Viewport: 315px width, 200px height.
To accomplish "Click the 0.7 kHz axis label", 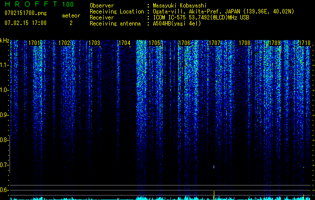I will point(4,165).
